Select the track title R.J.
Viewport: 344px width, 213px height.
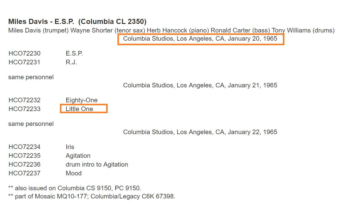pyautogui.click(x=71, y=62)
